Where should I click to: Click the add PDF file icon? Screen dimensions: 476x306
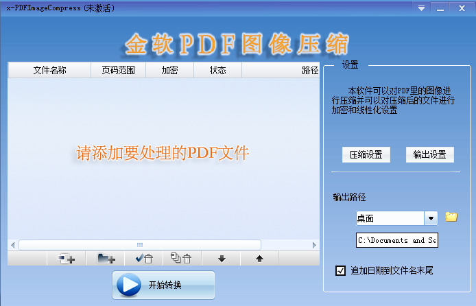click(x=67, y=259)
